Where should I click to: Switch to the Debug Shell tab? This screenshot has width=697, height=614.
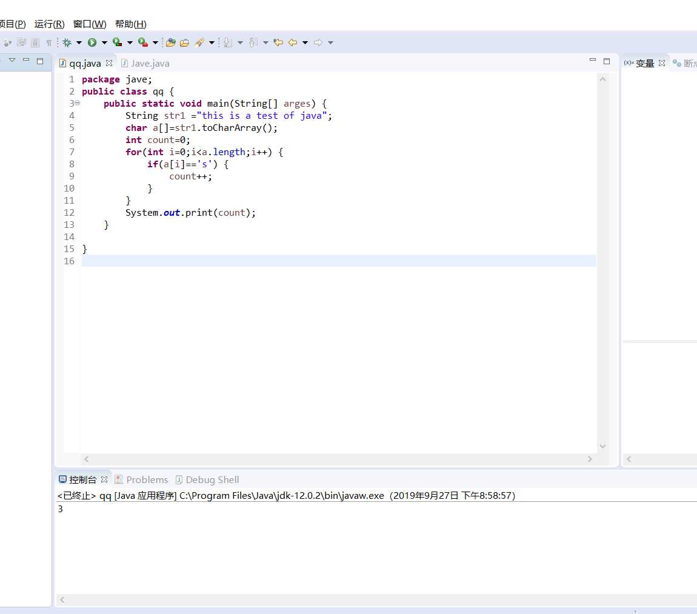pos(207,479)
